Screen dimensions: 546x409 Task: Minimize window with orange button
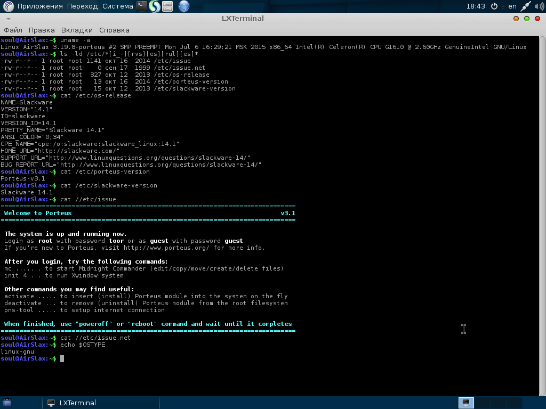(516, 19)
